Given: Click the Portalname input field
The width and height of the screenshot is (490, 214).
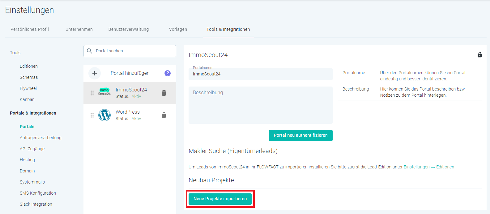Looking at the screenshot, I should tap(261, 74).
